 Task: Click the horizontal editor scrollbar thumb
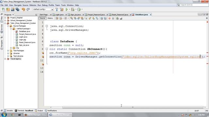133,107
